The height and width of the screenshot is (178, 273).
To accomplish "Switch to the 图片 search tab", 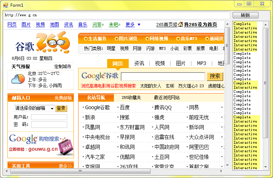I will tap(181, 63).
